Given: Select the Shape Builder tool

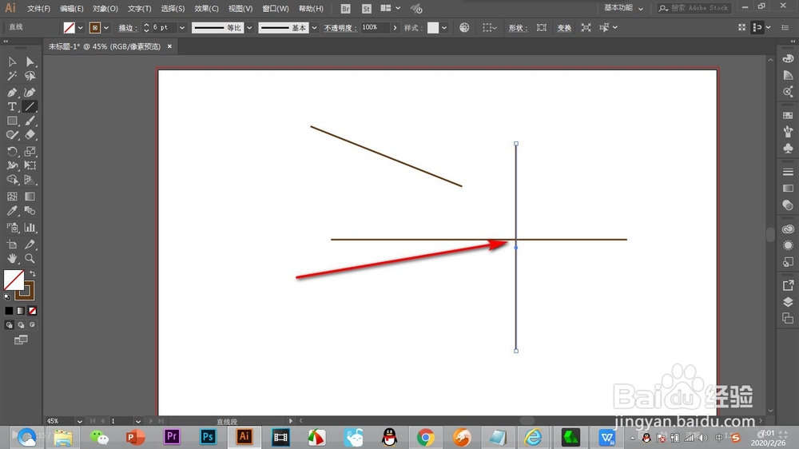Looking at the screenshot, I should point(12,180).
